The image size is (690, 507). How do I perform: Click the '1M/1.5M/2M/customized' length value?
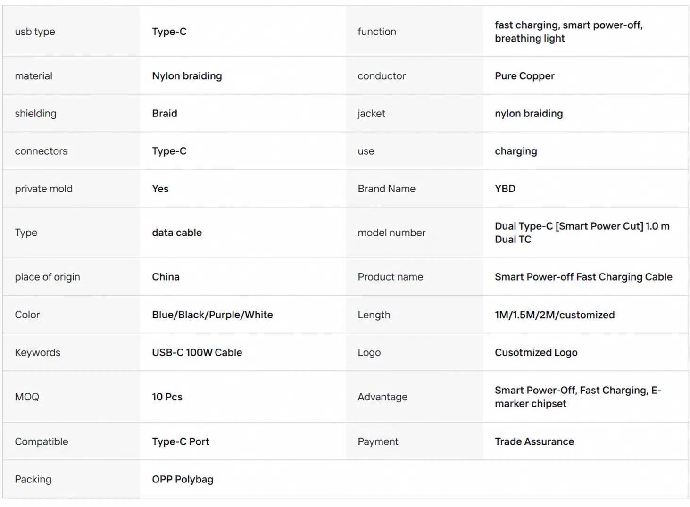point(555,315)
